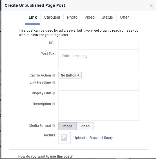This screenshot has width=156, height=159.
Task: Click the Display Link info icon
Action: 54,93
